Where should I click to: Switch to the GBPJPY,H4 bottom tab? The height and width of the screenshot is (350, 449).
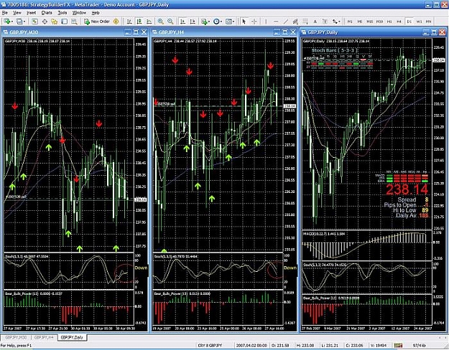tap(44, 337)
